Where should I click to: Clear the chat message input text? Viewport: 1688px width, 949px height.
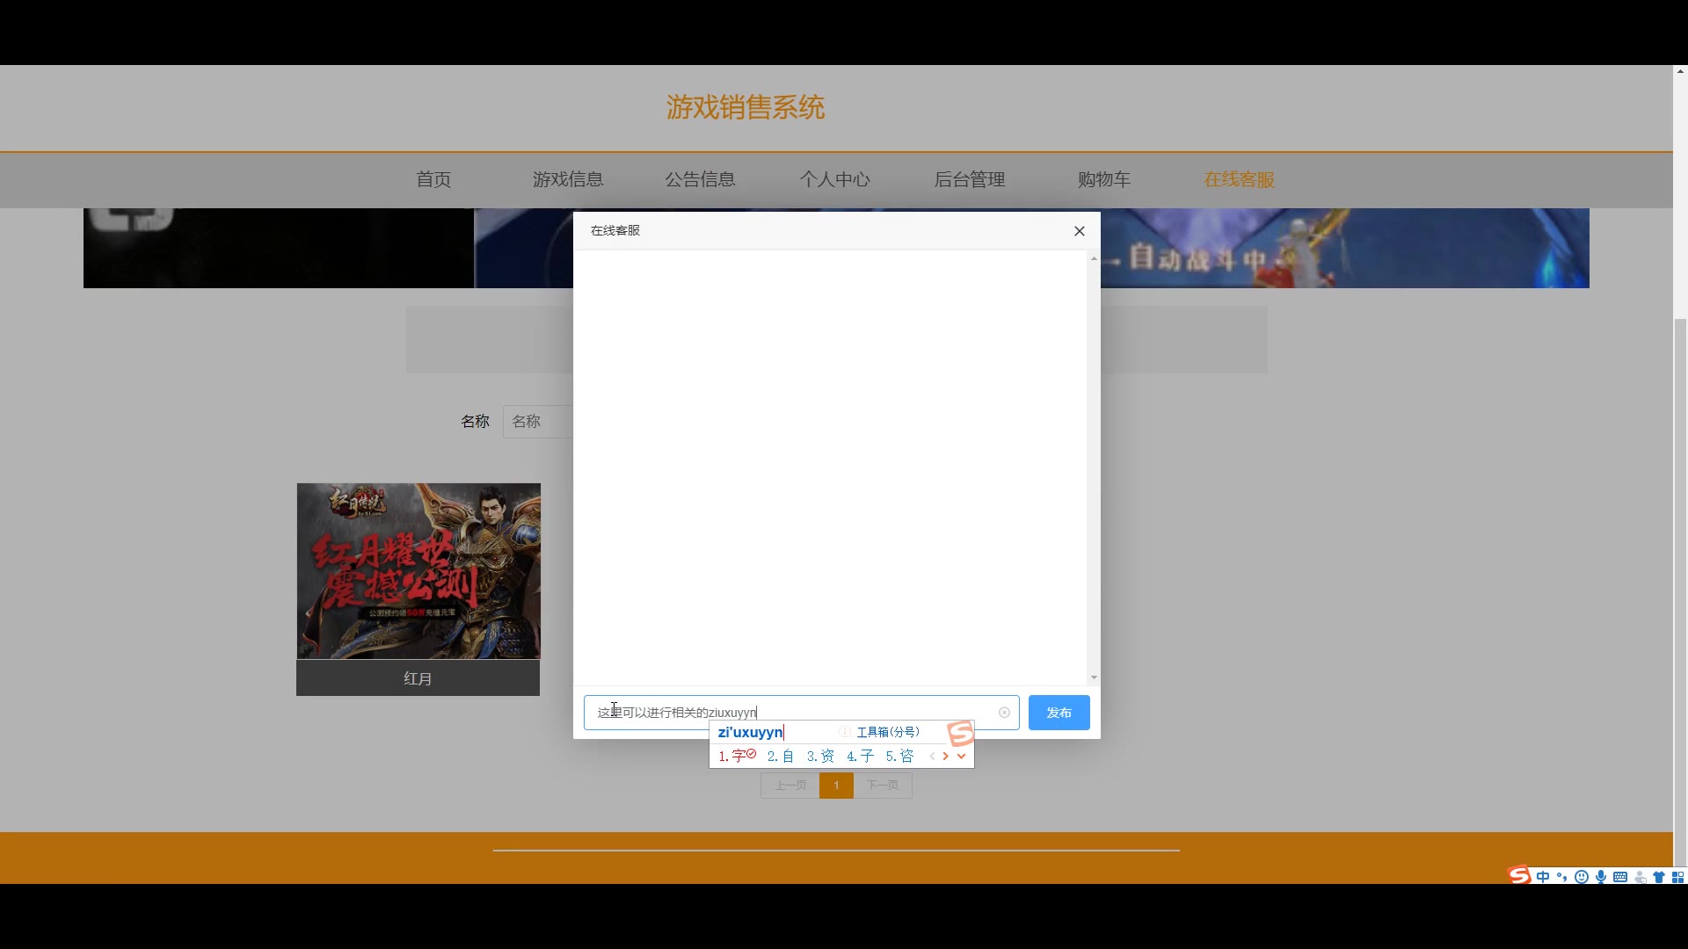[1004, 713]
